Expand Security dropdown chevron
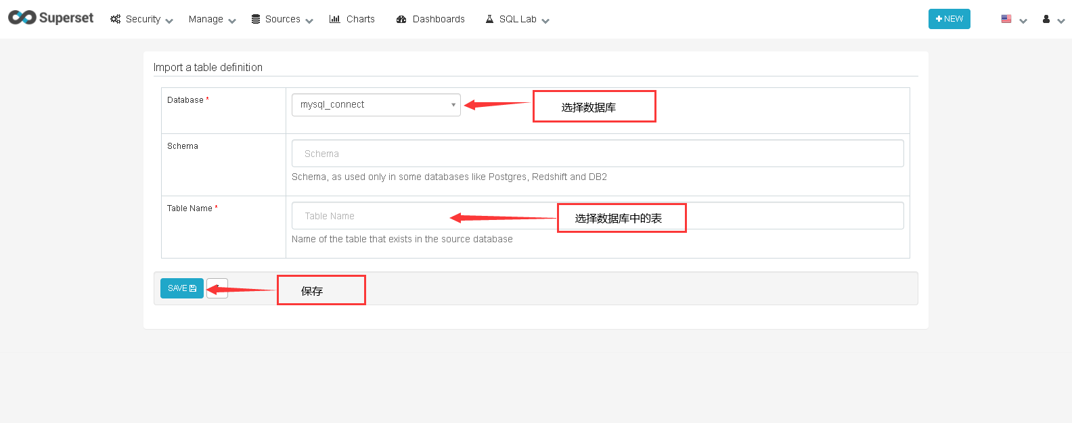1072x423 pixels. pos(169,21)
